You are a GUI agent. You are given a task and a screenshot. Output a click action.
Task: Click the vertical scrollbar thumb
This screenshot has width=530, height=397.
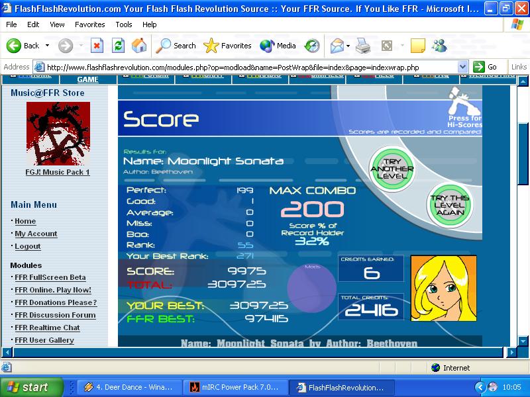point(523,154)
